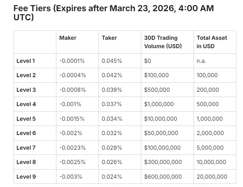Click the $300,000,000 trading volume cell
Viewport: 243px width, 187px height.
pos(163,162)
